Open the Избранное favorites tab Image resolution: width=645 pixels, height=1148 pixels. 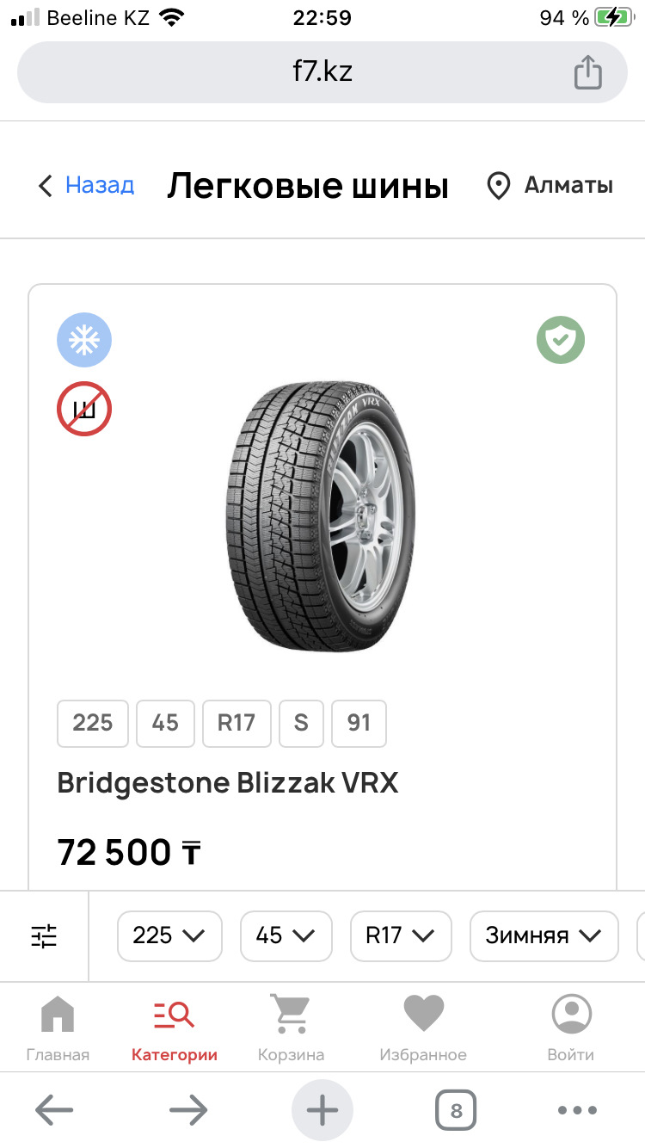423,1028
